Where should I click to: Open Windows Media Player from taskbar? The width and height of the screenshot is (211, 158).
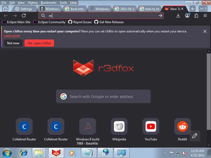[x=72, y=153]
